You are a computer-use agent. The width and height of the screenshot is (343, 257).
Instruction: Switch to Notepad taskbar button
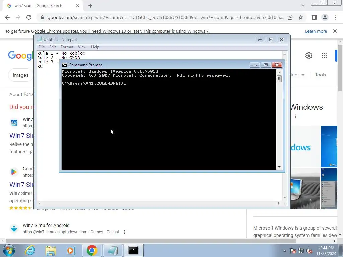[x=113, y=250]
